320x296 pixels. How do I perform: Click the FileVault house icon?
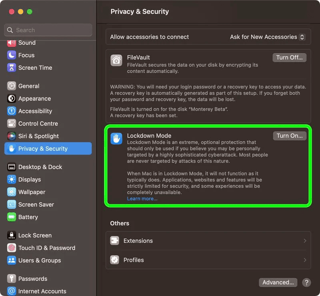click(x=116, y=60)
